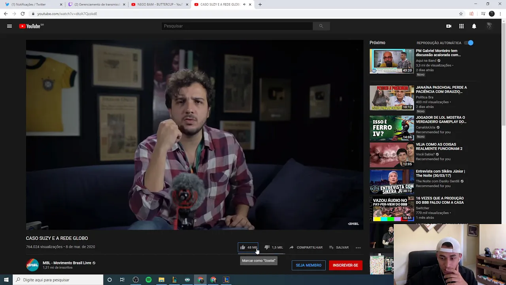The width and height of the screenshot is (506, 285).
Task: Open MBL channel avatar
Action: 32,265
